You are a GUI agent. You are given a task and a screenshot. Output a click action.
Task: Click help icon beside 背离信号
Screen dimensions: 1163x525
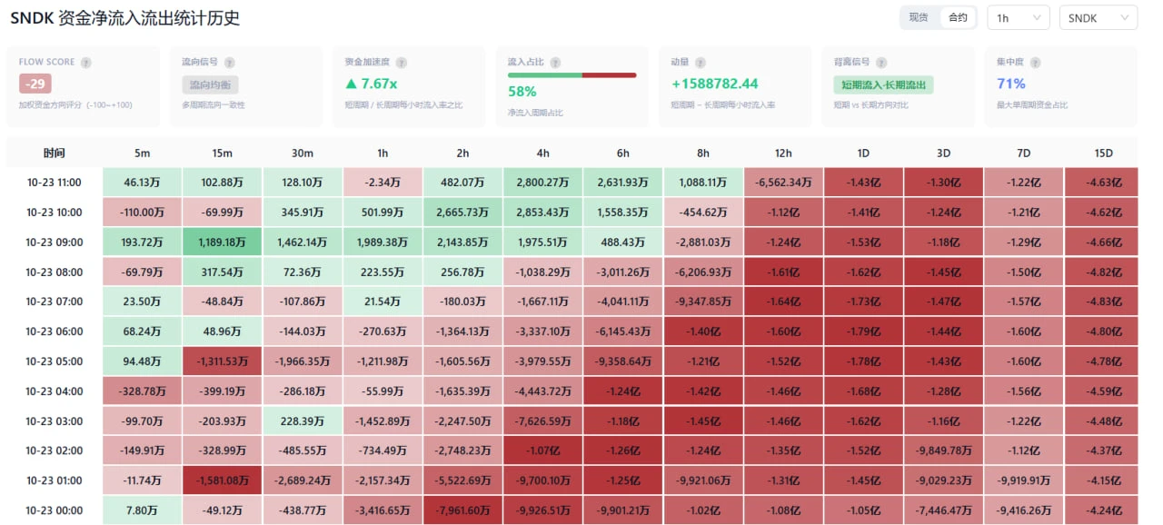pos(881,63)
